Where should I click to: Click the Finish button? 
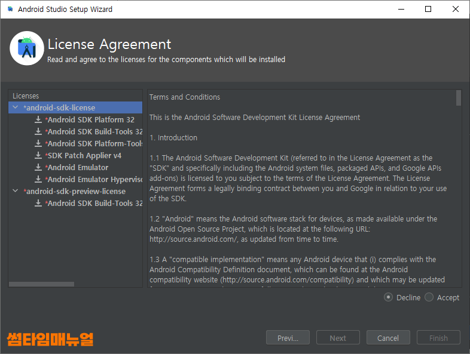click(x=438, y=337)
